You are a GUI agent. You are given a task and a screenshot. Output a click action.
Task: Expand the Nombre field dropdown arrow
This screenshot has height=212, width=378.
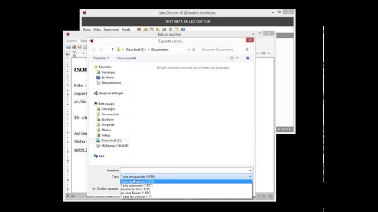pos(250,170)
